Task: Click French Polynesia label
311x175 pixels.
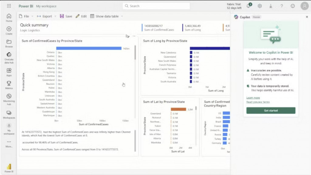Action: [167, 65]
